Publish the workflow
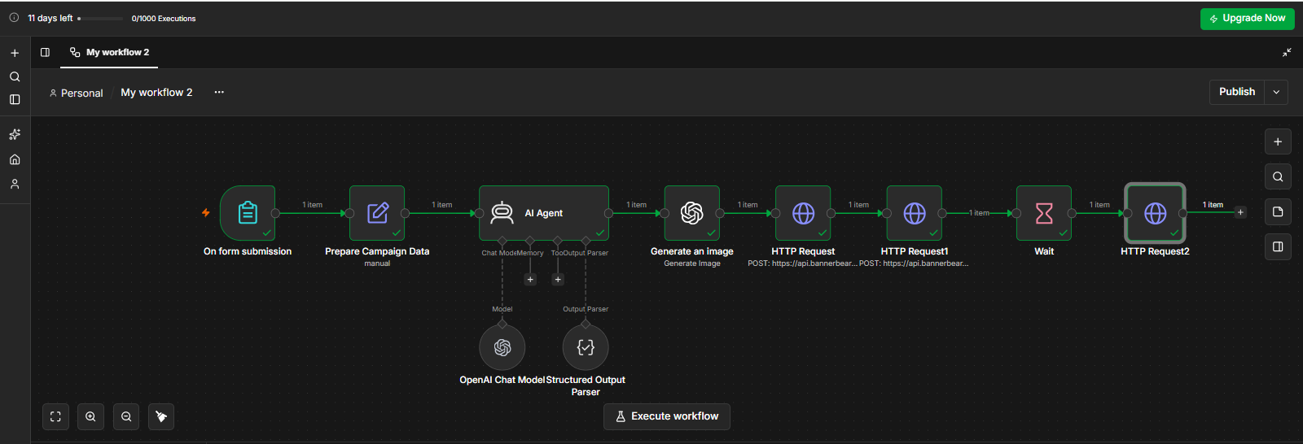Image resolution: width=1303 pixels, height=444 pixels. point(1237,92)
